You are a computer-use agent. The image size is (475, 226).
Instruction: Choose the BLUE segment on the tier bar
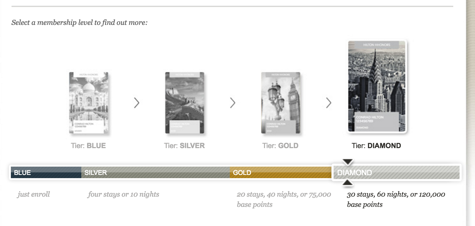tap(46, 172)
